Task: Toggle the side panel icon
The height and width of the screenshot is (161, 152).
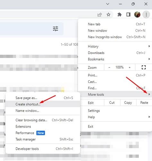Action: coord(128,14)
